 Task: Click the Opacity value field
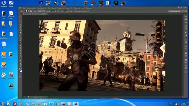point(53,11)
